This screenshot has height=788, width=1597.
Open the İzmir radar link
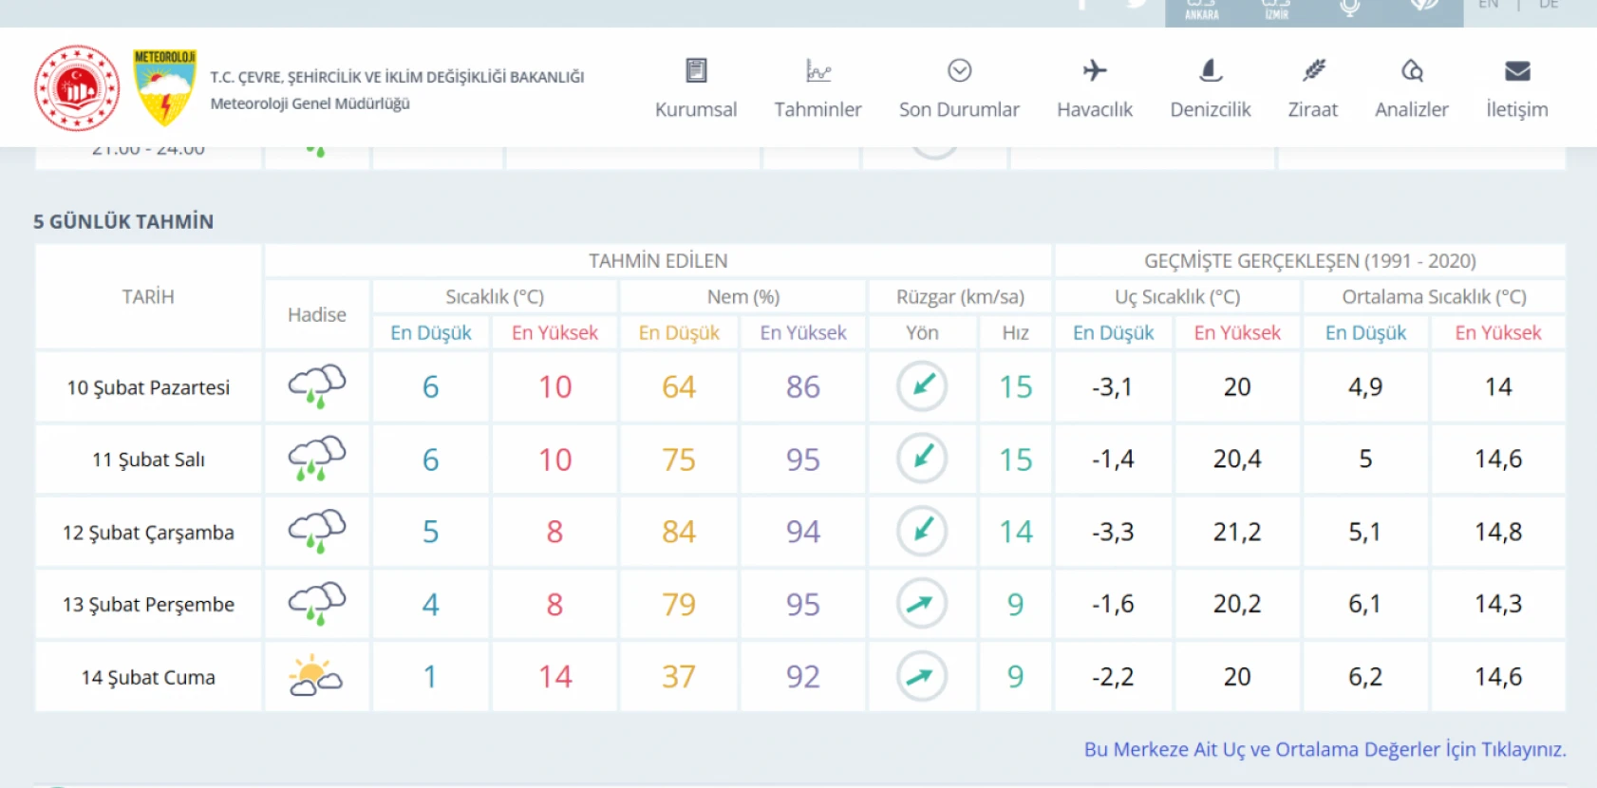[1276, 9]
